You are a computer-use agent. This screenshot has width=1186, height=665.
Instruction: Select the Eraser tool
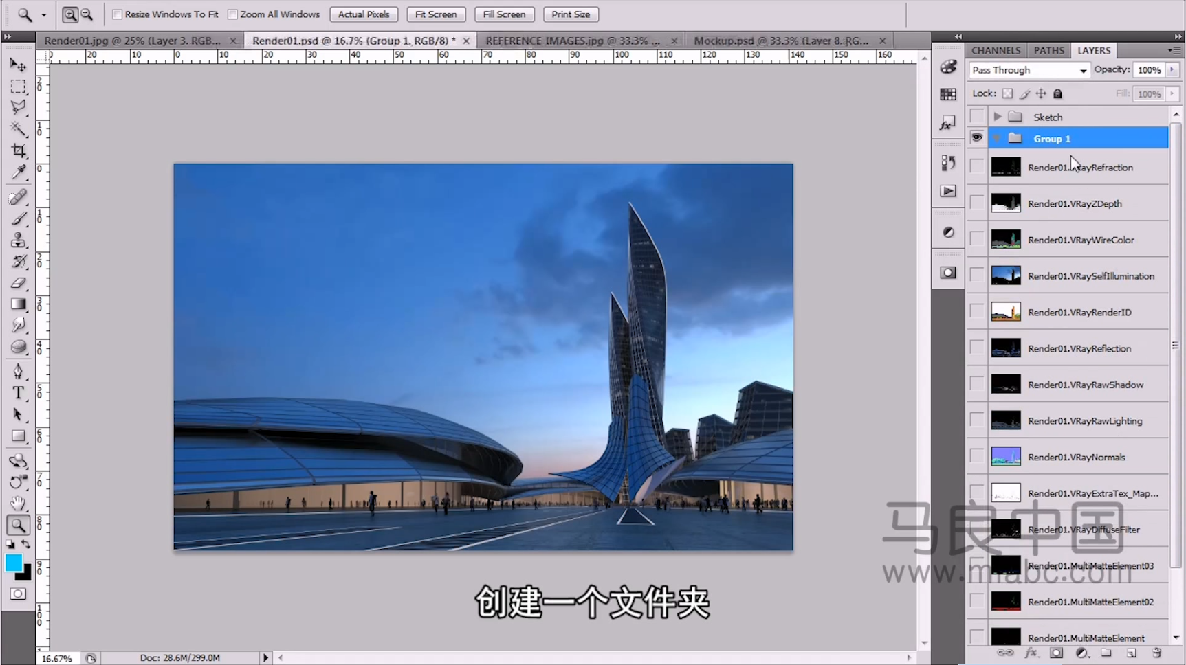tap(18, 283)
